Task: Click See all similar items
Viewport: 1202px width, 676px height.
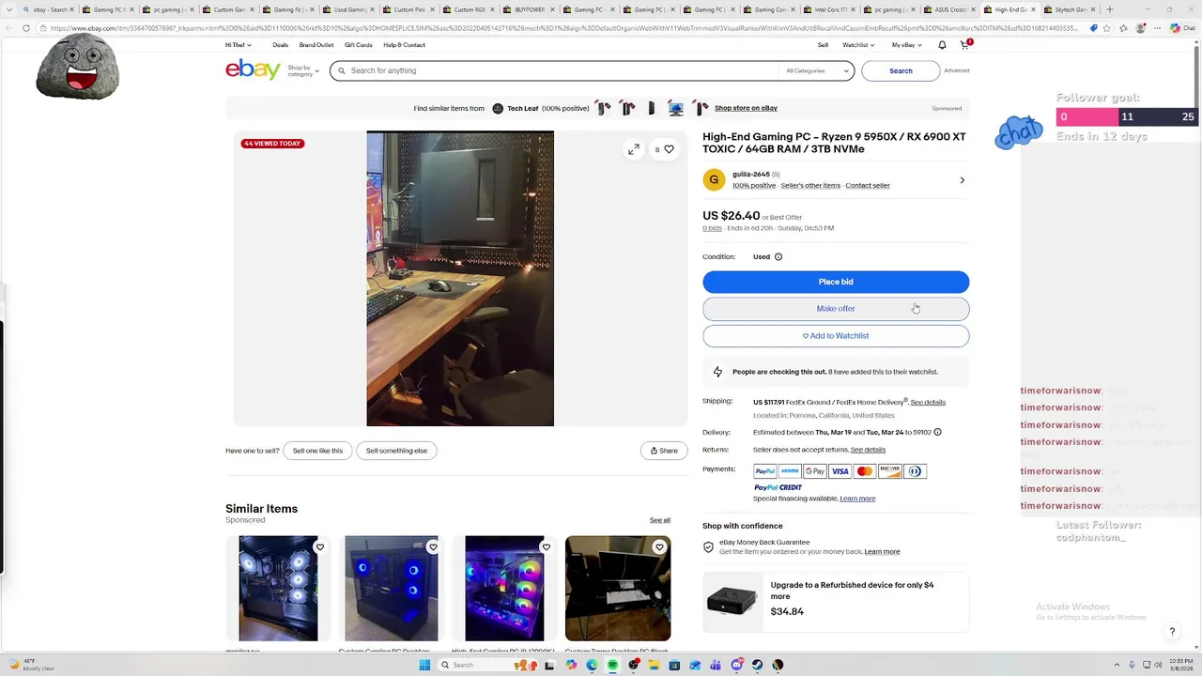Action: tap(660, 520)
